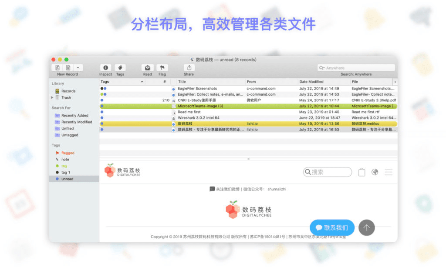Click the back-to-top arrow button
Image resolution: width=446 pixels, height=267 pixels.
(366, 227)
